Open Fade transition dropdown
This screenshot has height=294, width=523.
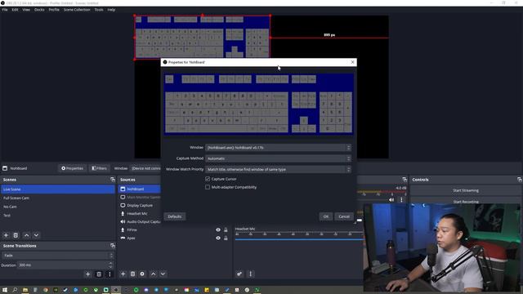[x=58, y=256]
